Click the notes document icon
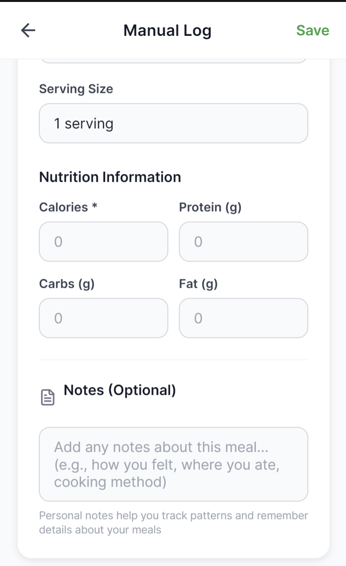The width and height of the screenshot is (346, 566). (x=48, y=397)
